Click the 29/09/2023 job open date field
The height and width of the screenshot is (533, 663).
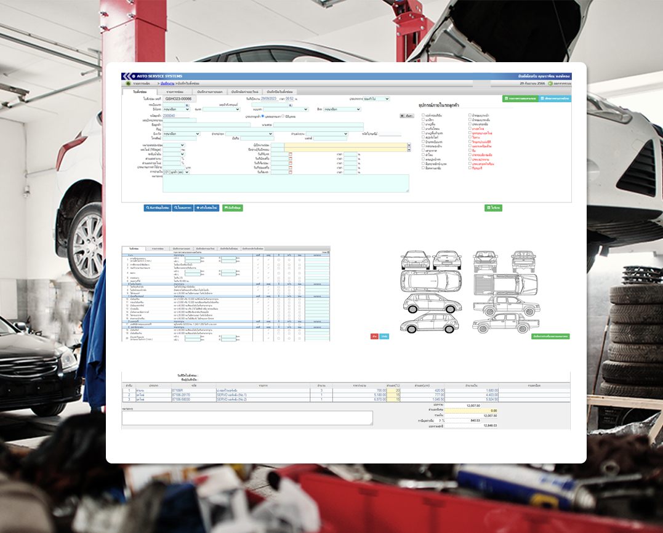point(268,98)
